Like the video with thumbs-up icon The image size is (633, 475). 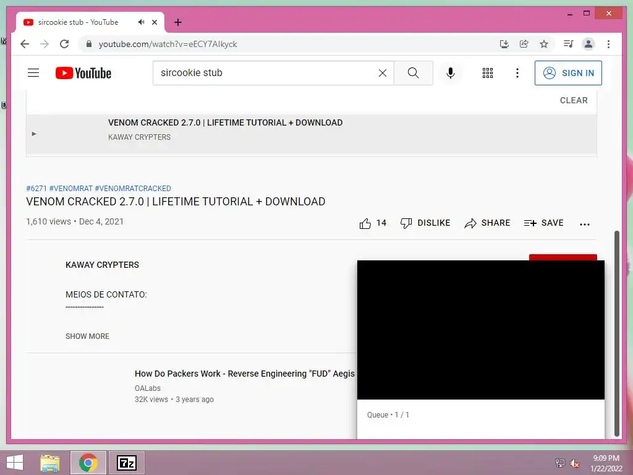pos(365,223)
